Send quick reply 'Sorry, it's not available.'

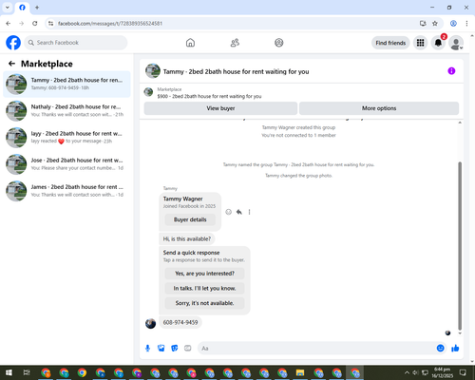point(204,303)
